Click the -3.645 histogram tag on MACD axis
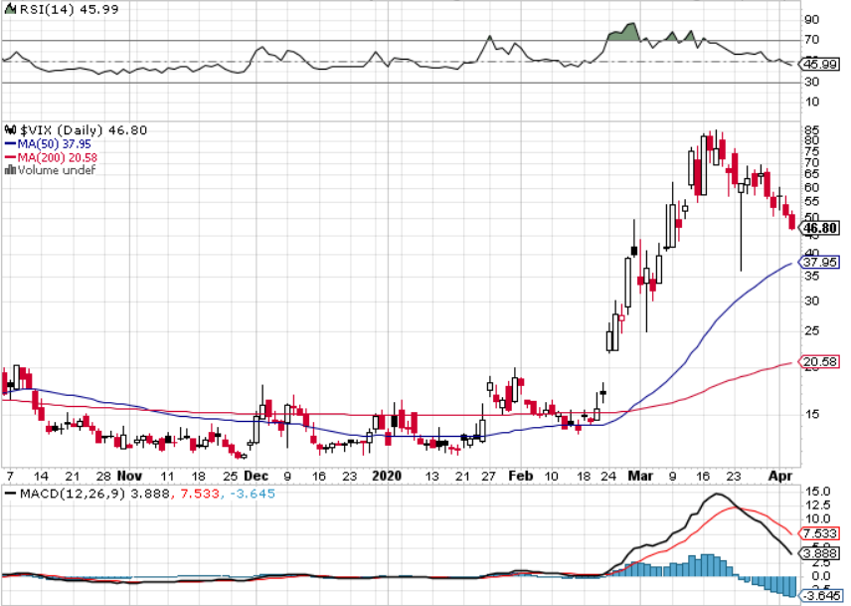 (819, 596)
